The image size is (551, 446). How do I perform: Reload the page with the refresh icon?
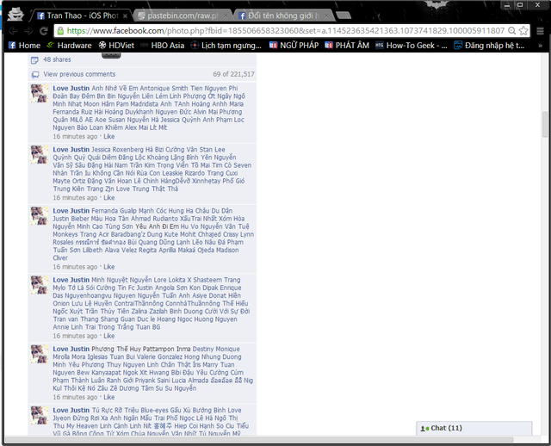pyautogui.click(x=44, y=31)
